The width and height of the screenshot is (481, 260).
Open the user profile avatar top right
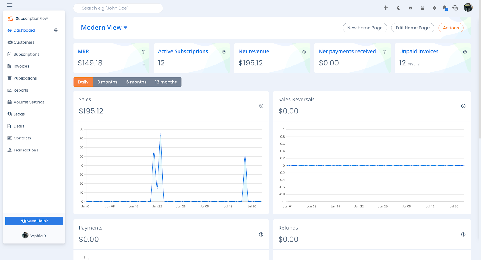(x=468, y=8)
